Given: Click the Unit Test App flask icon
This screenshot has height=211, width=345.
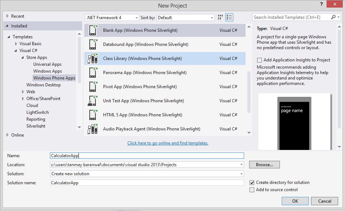Looking at the screenshot, I should click(x=93, y=101).
